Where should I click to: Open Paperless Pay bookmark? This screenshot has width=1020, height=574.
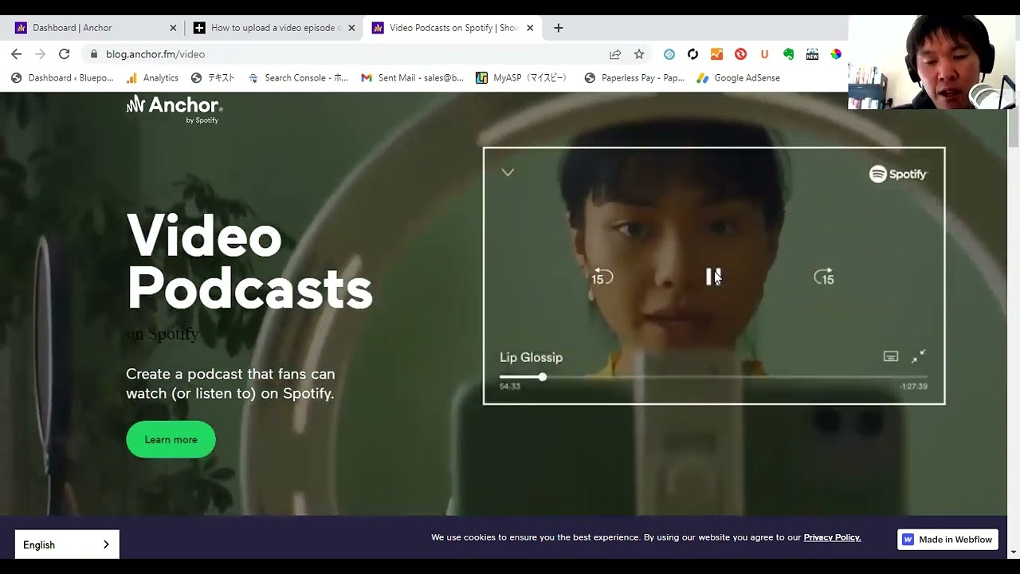(634, 78)
